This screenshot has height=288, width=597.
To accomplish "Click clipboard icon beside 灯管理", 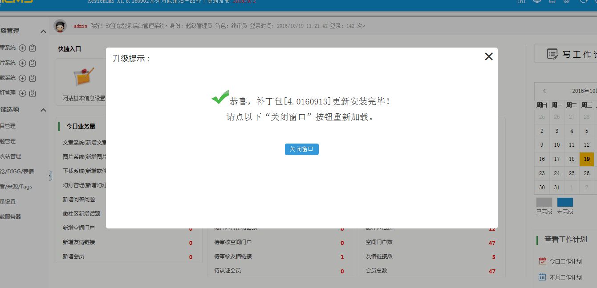I will [x=32, y=93].
